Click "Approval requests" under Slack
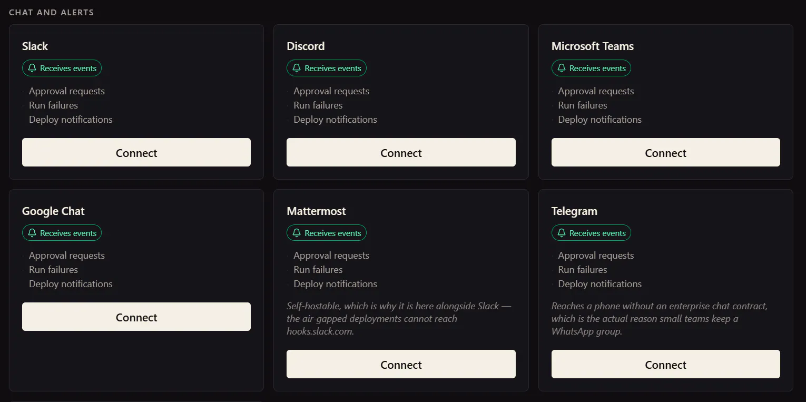 pos(67,91)
